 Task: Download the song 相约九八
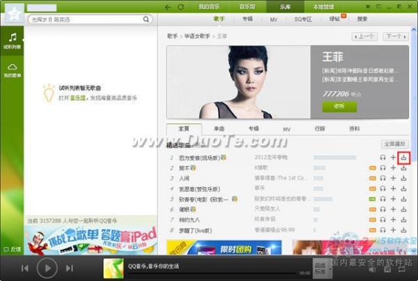tap(403, 220)
